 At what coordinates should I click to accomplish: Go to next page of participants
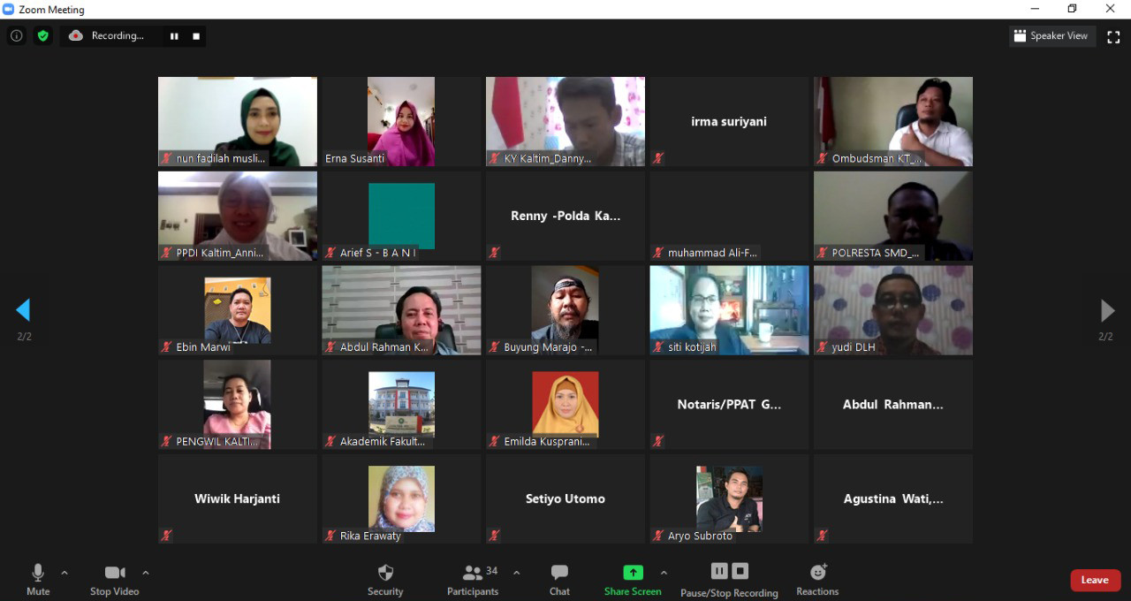(1106, 310)
